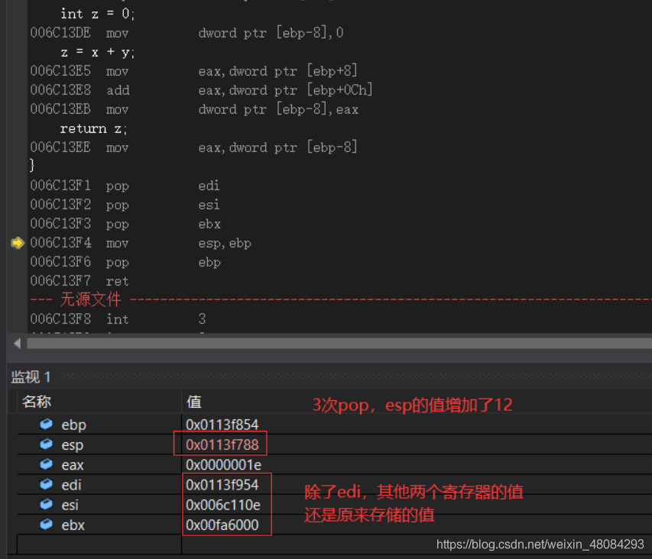Click source line 'int z = 0;'
The image size is (652, 559).
coord(97,14)
